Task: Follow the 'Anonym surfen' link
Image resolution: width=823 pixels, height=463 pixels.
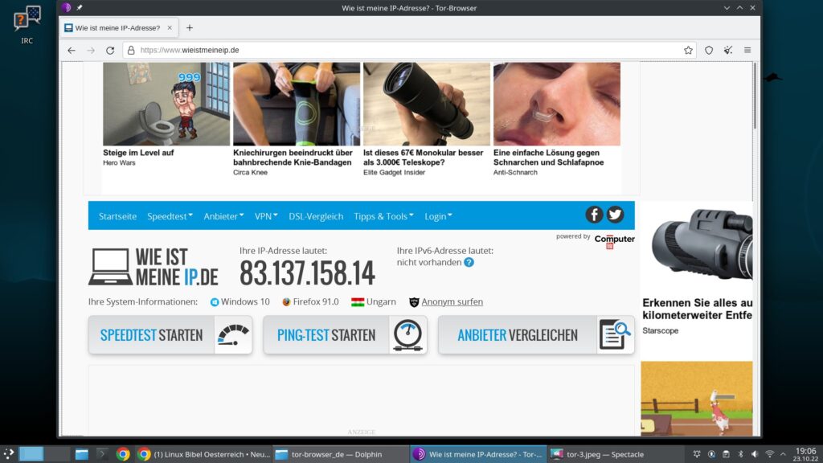Action: [452, 302]
